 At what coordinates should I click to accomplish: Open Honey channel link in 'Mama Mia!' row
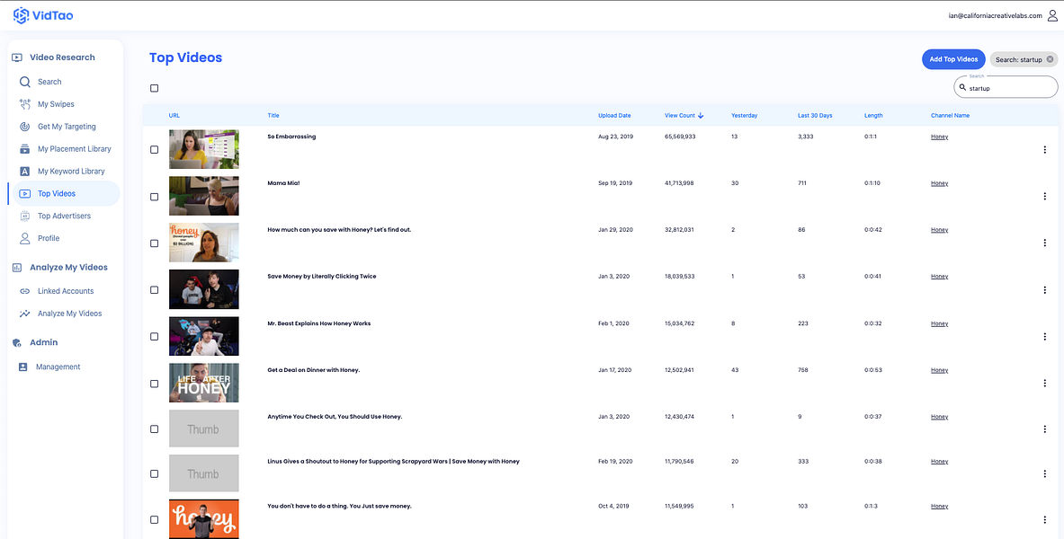click(x=939, y=184)
